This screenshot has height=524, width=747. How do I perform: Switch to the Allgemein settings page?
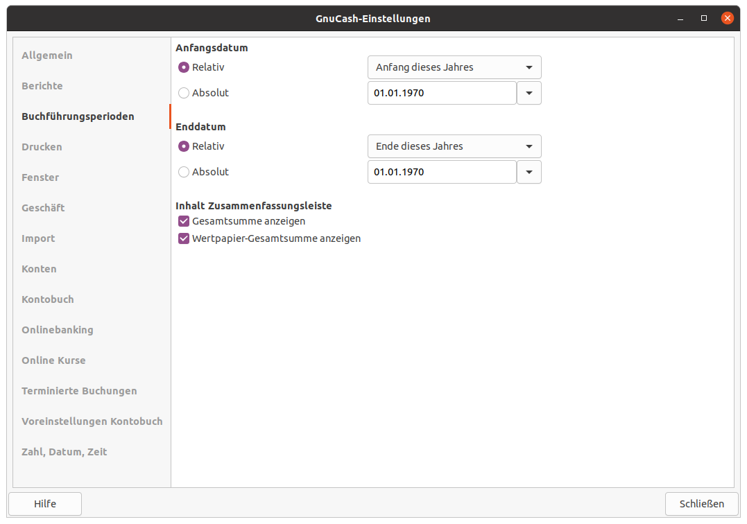click(47, 55)
